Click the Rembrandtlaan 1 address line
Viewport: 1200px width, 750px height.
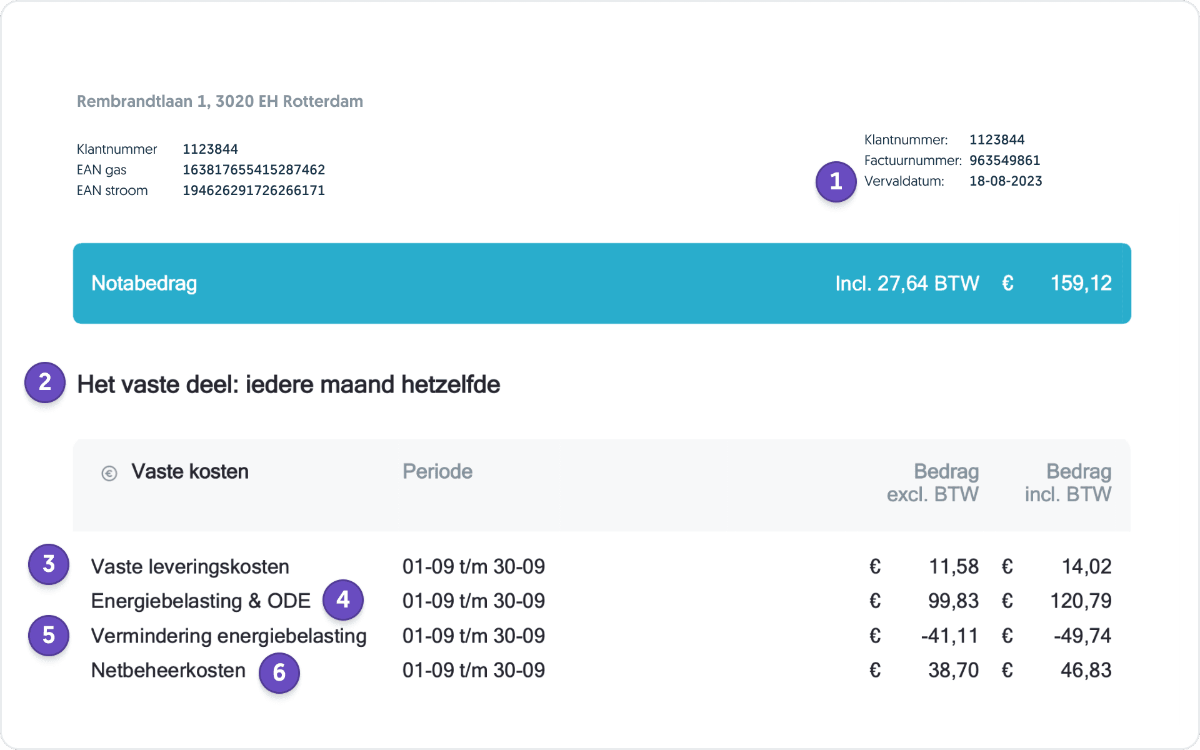tap(219, 101)
